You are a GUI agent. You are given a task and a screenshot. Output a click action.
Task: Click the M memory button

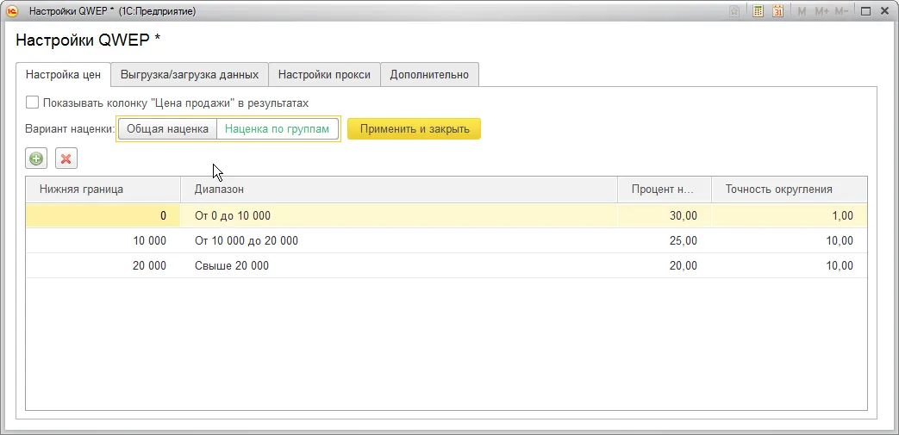click(x=802, y=11)
